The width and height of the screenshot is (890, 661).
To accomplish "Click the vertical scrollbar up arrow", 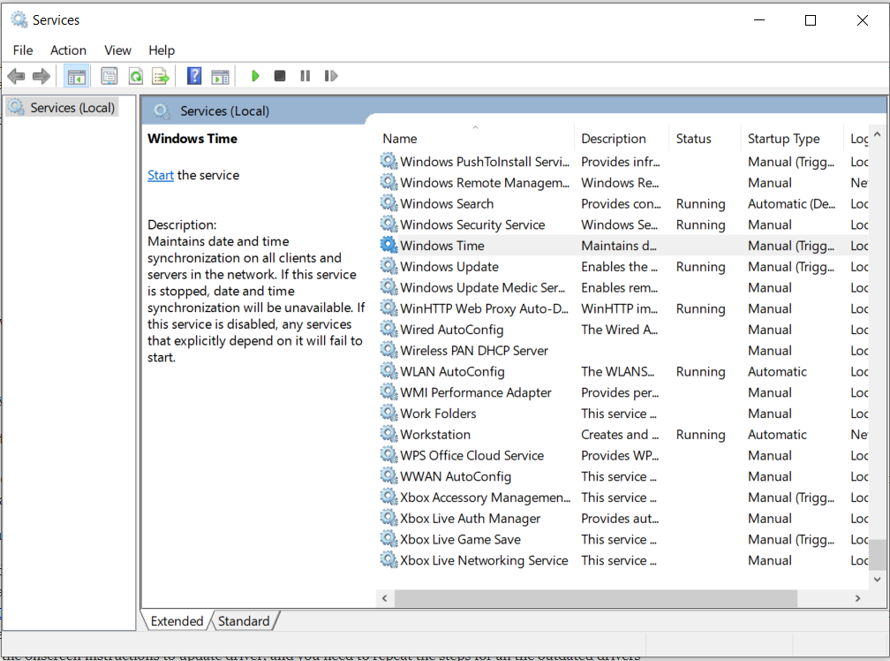I will point(877,134).
